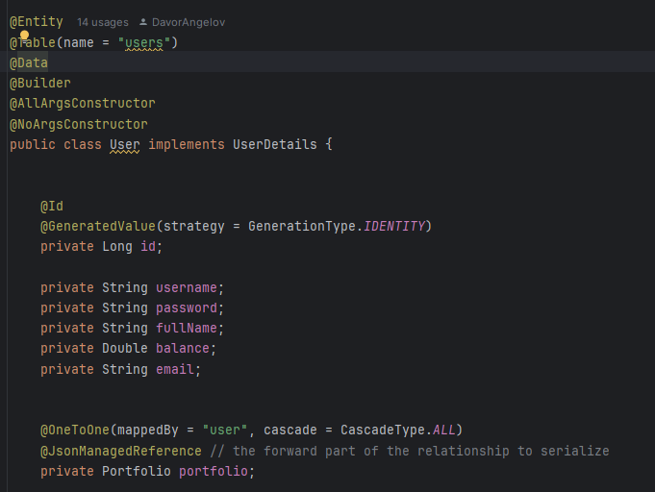The image size is (655, 492).
Task: Click the IDENTITY generation type constant
Action: click(x=394, y=226)
